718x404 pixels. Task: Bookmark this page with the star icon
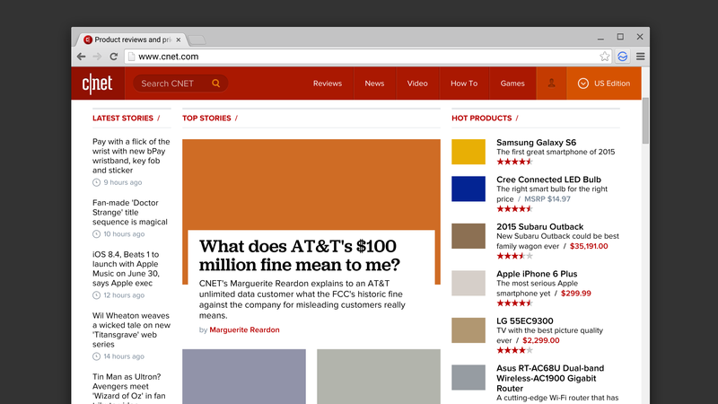tap(604, 57)
